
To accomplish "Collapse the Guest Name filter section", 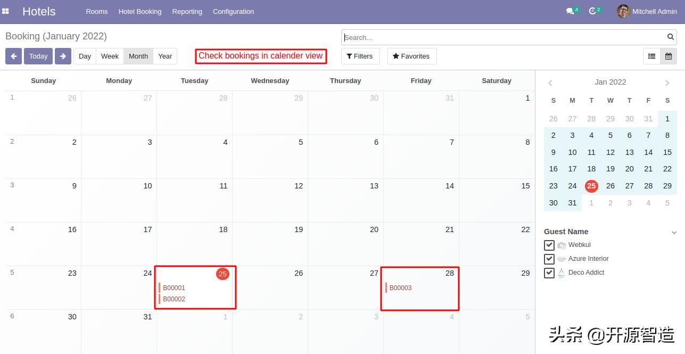I will [x=674, y=232].
